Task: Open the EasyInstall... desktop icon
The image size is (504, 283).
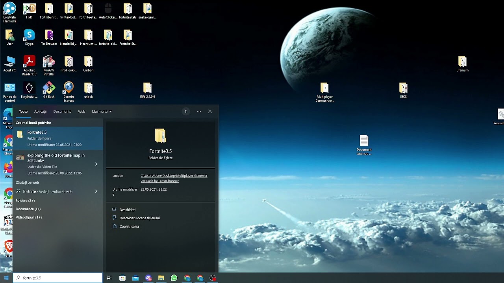Action: [x=29, y=90]
